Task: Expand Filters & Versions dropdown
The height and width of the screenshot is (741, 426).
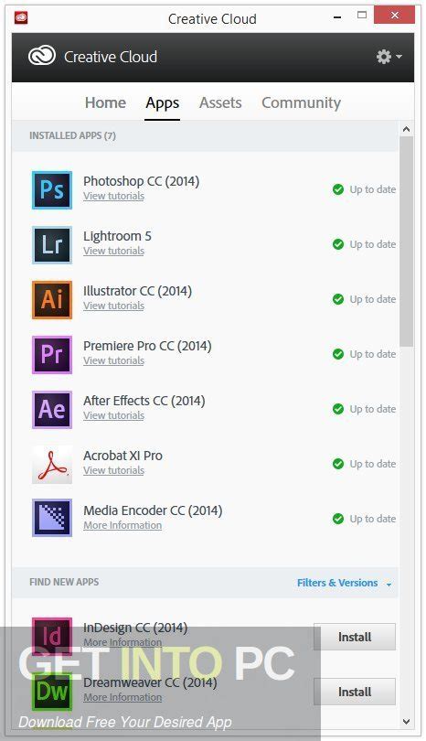Action: coord(345,583)
